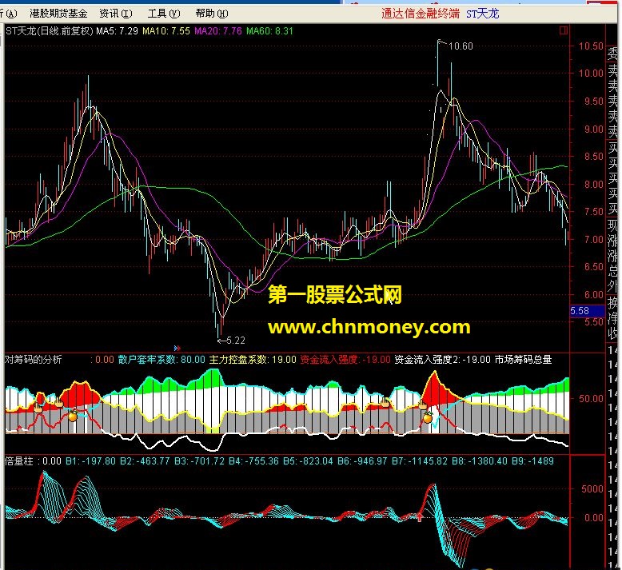
Task: Click the 10.60 high price annotation
Action: pos(461,46)
